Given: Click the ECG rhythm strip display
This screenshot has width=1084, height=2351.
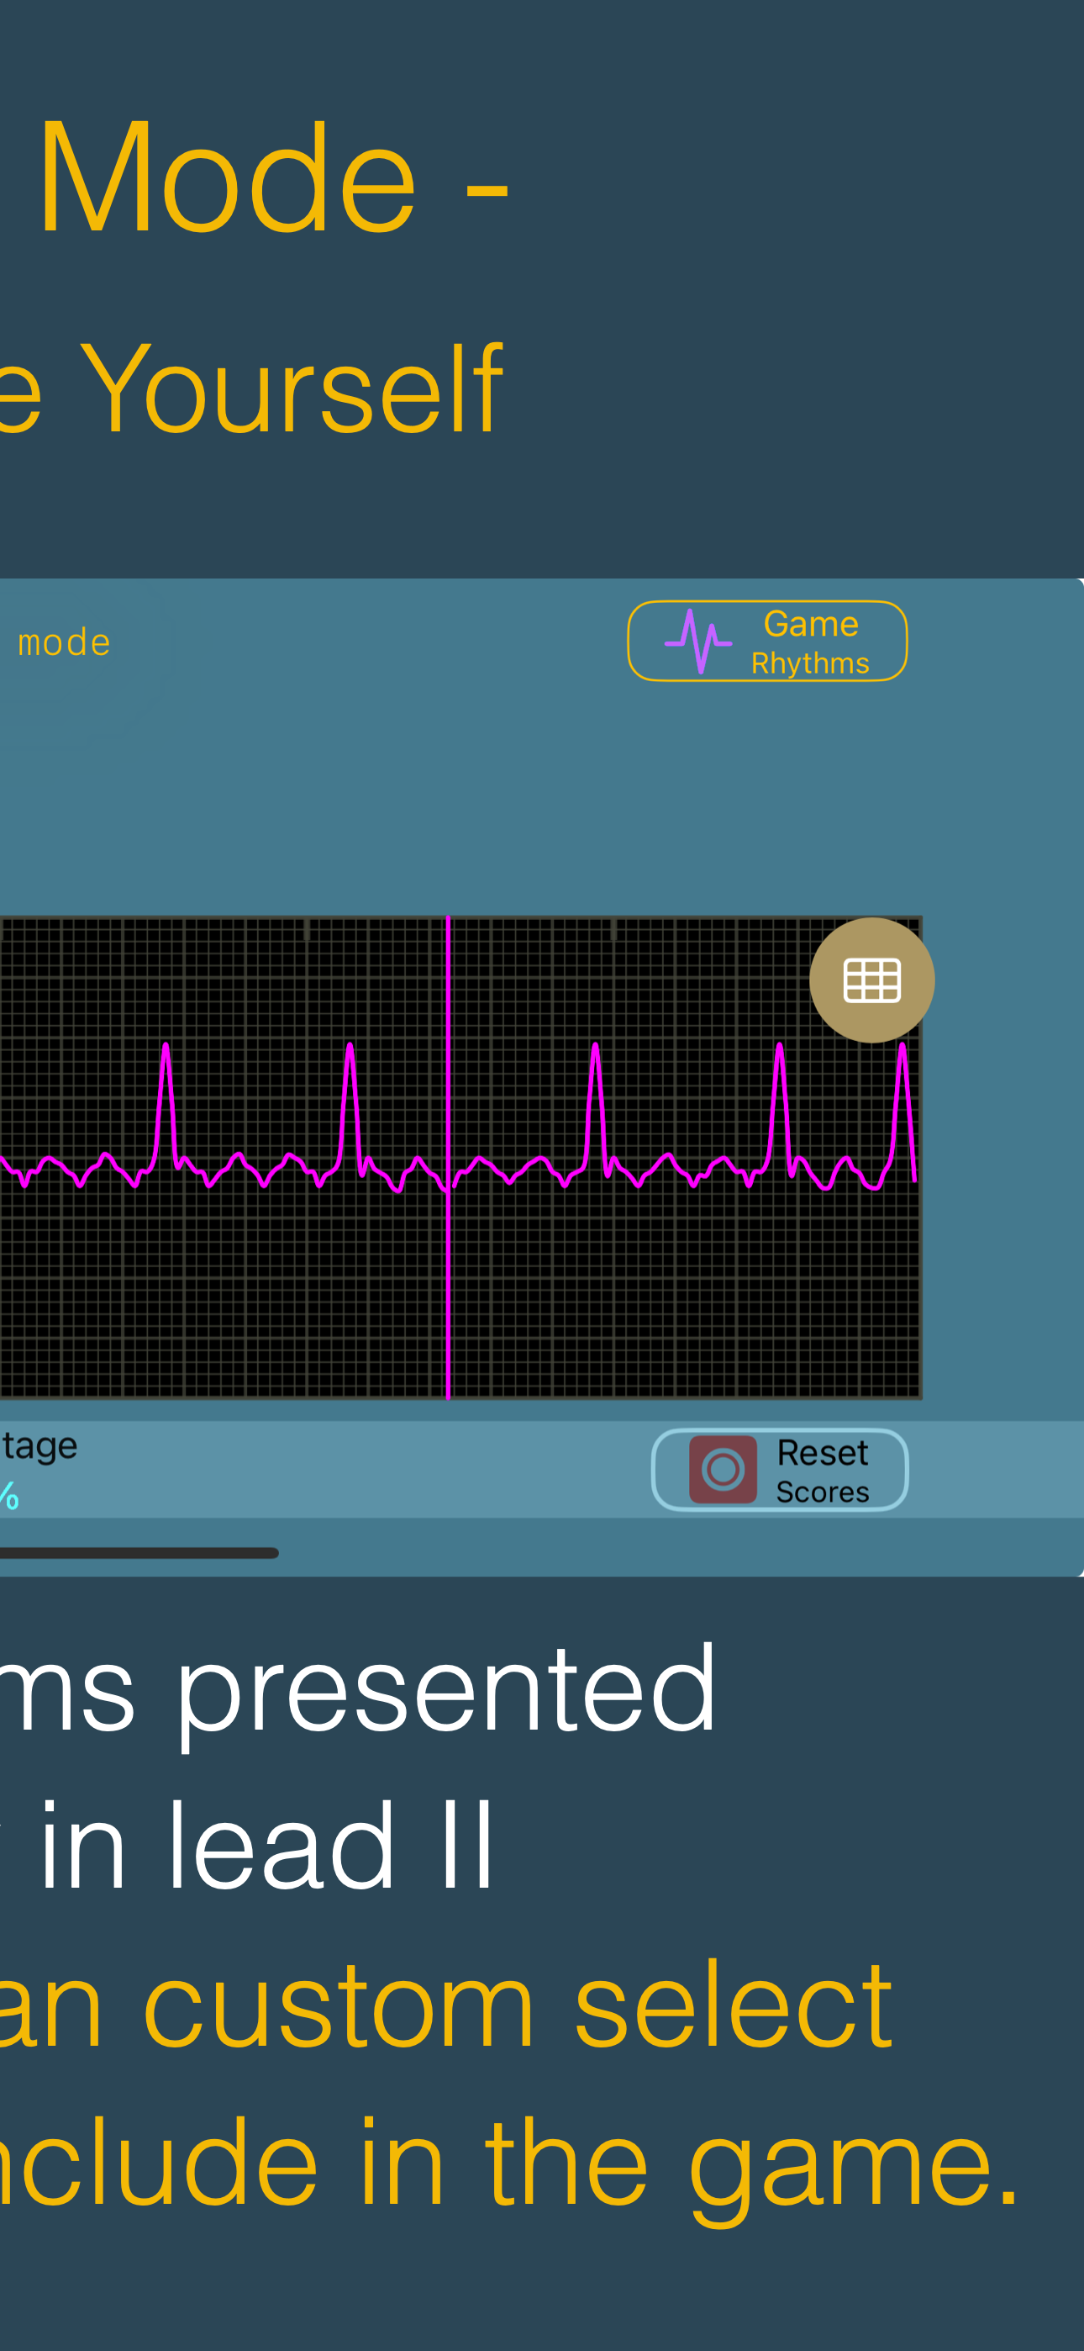Looking at the screenshot, I should [460, 1157].
